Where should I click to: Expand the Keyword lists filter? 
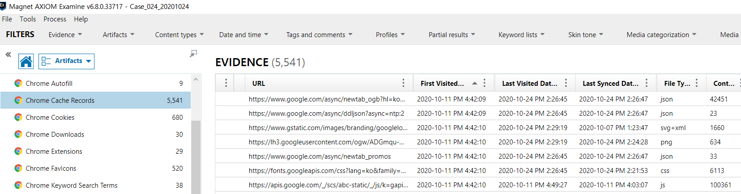(522, 34)
